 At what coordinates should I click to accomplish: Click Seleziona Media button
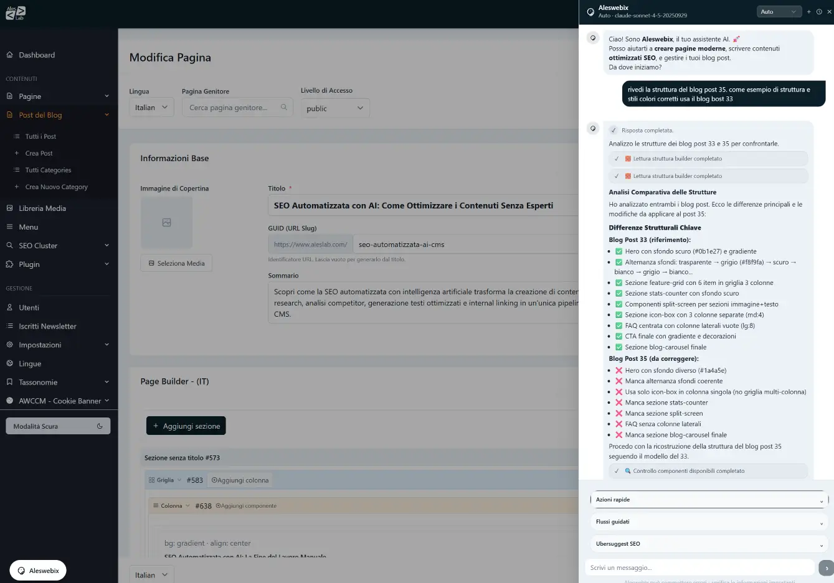(x=176, y=263)
